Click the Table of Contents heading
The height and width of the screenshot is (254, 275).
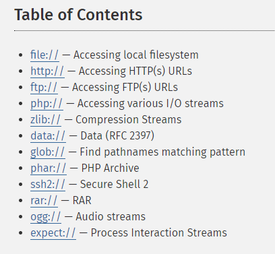pyautogui.click(x=78, y=15)
